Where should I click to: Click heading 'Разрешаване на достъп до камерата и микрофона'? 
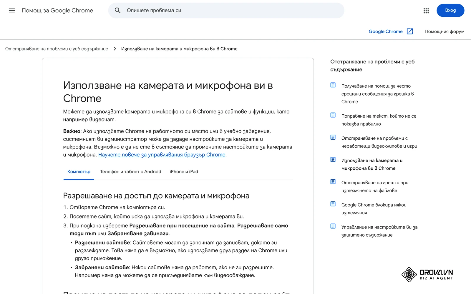coord(156,196)
